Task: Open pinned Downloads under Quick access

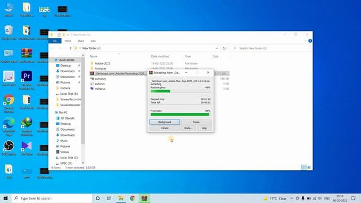Action: click(68, 71)
